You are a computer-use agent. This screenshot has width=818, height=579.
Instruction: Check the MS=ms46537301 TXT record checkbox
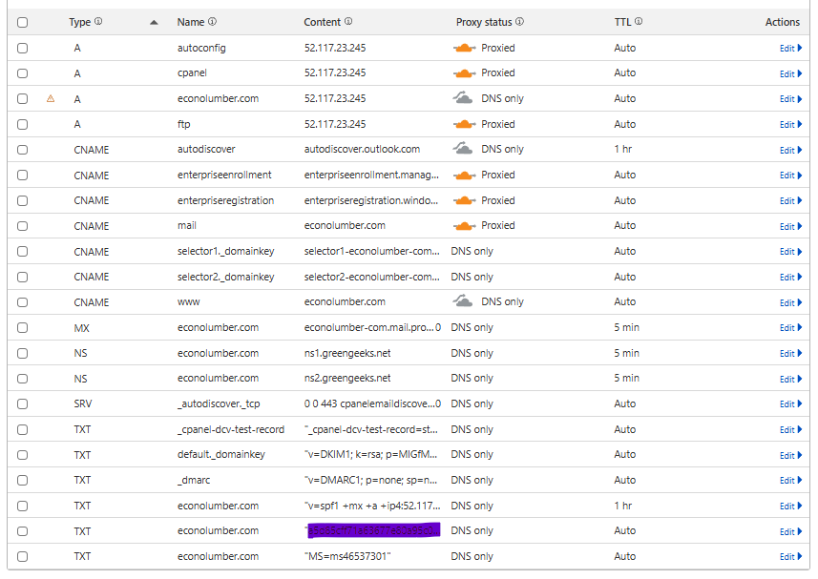[x=23, y=557]
